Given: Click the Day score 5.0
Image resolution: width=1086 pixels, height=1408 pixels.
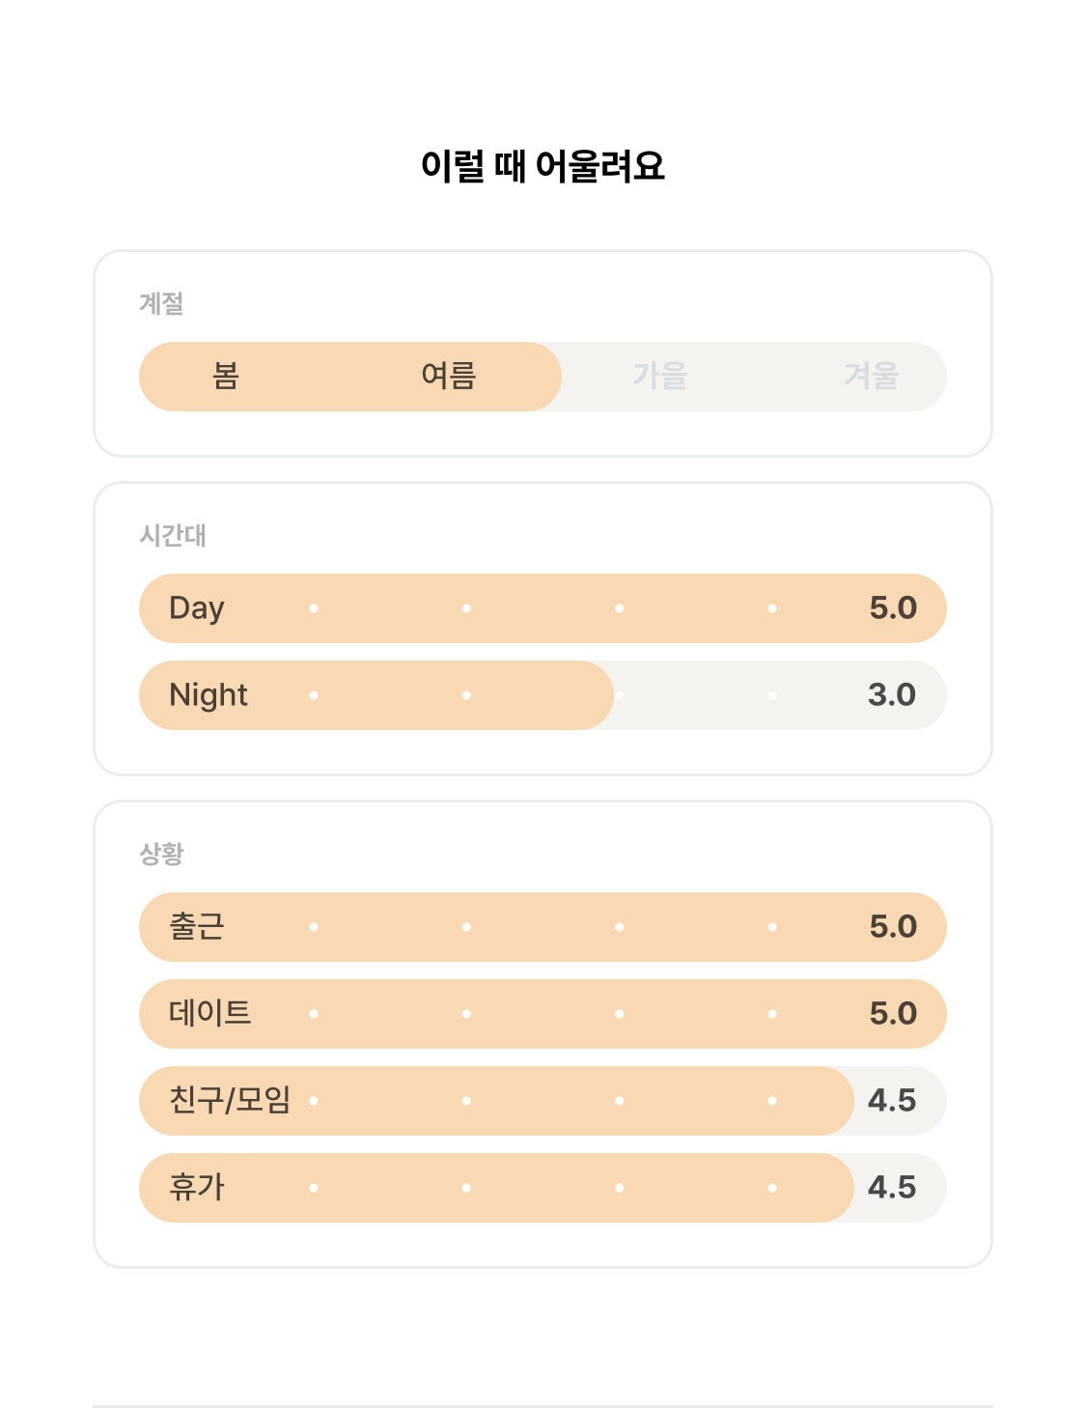Looking at the screenshot, I should tap(893, 608).
